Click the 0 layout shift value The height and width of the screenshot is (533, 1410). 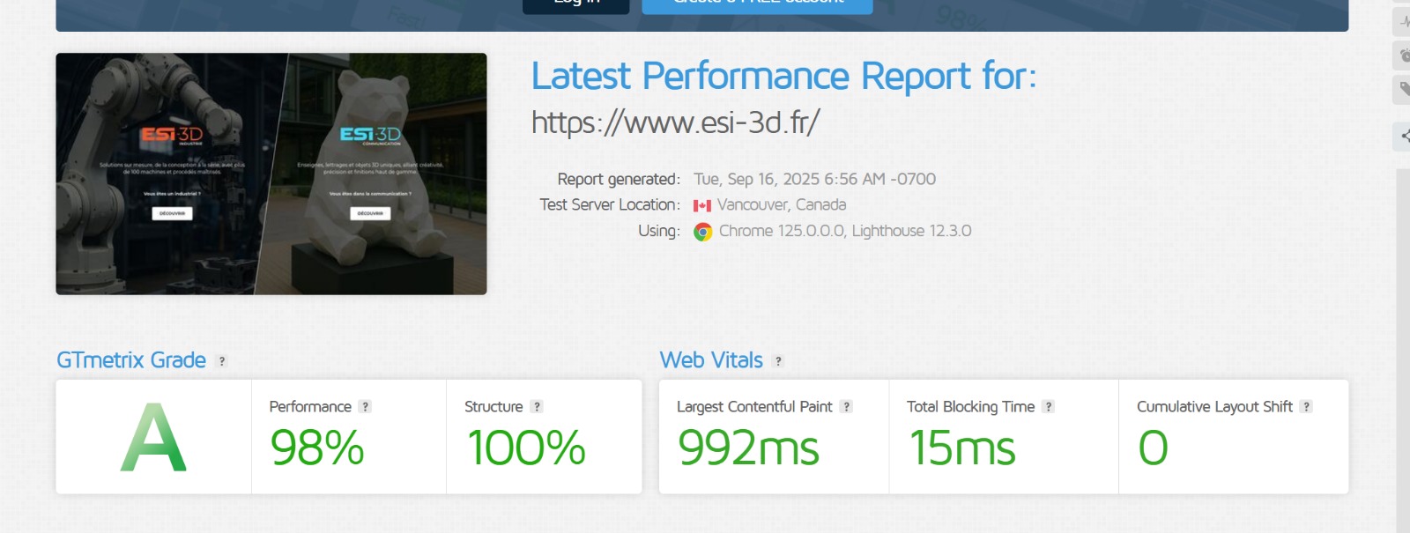point(1154,448)
